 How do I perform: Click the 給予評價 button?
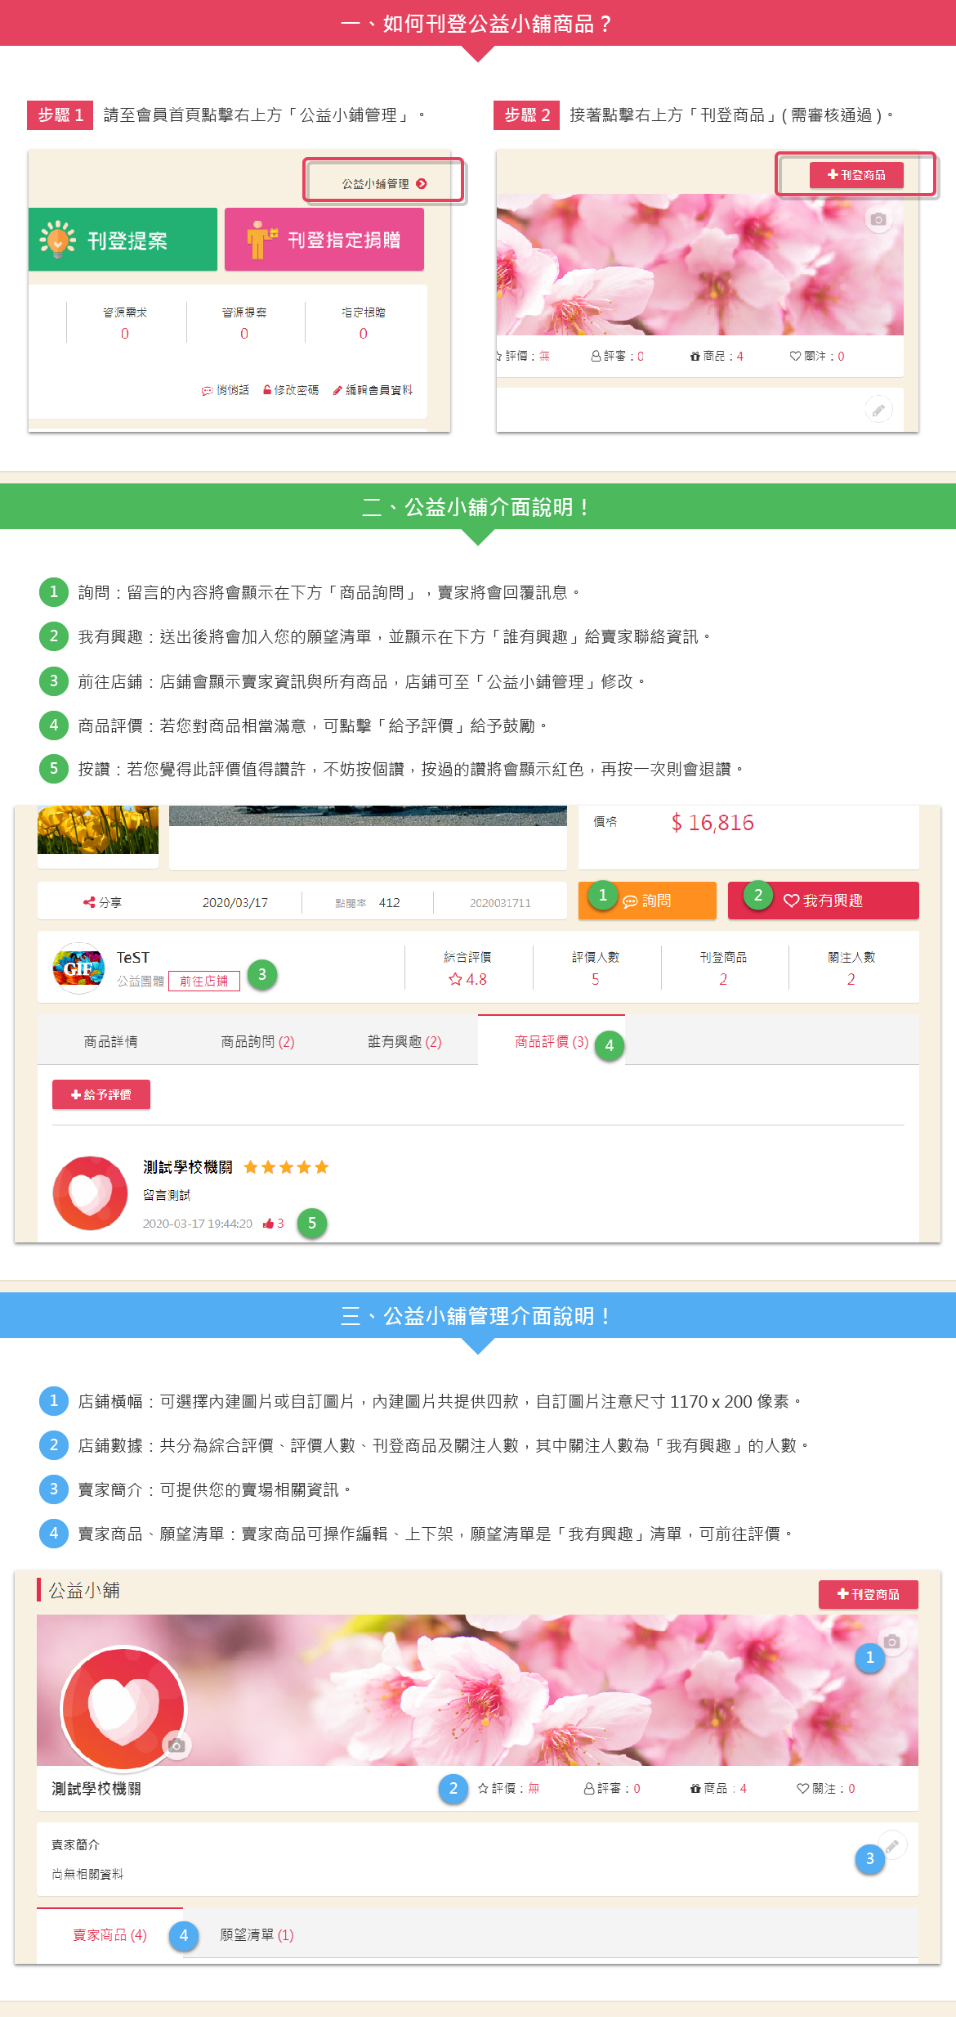click(101, 1094)
